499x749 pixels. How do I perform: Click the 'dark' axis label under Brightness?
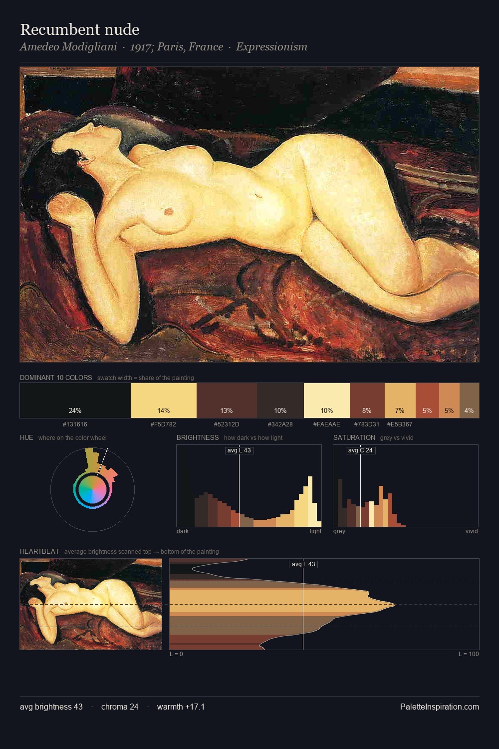(183, 531)
